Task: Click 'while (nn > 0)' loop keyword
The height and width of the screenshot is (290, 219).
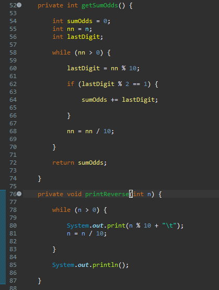Action: pos(61,52)
